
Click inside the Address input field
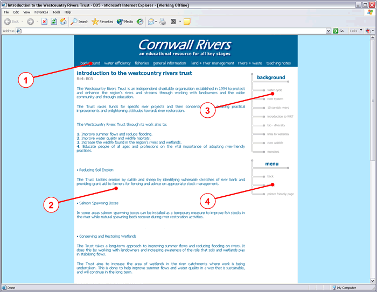(x=172, y=31)
